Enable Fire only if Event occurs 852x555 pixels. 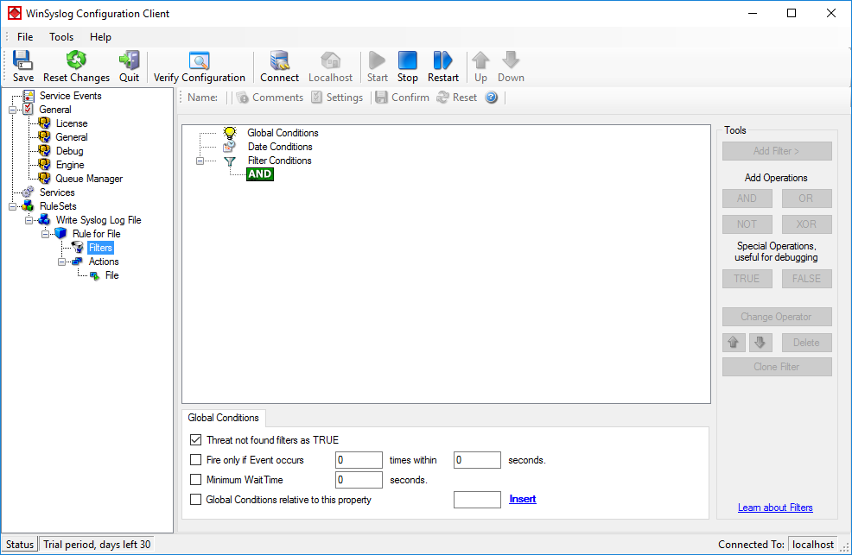(195, 460)
